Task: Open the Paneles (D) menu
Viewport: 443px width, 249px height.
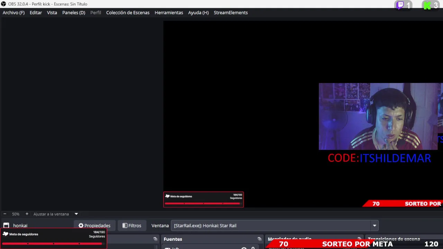Action: (74, 12)
